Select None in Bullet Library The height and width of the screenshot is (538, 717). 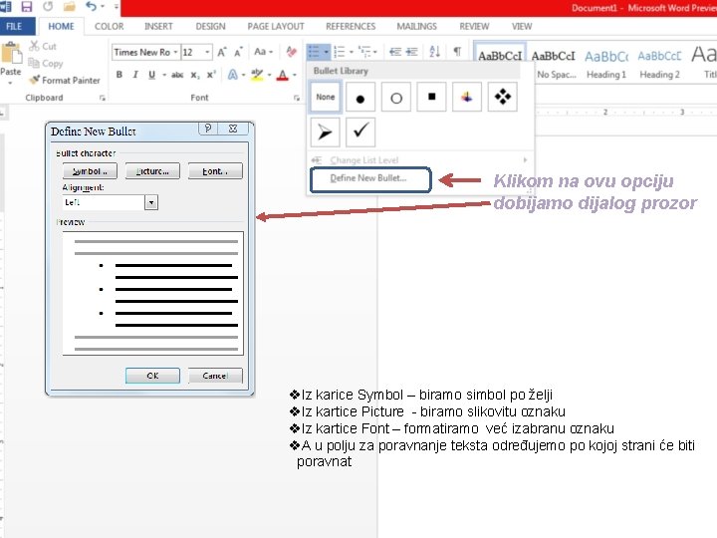coord(325,97)
